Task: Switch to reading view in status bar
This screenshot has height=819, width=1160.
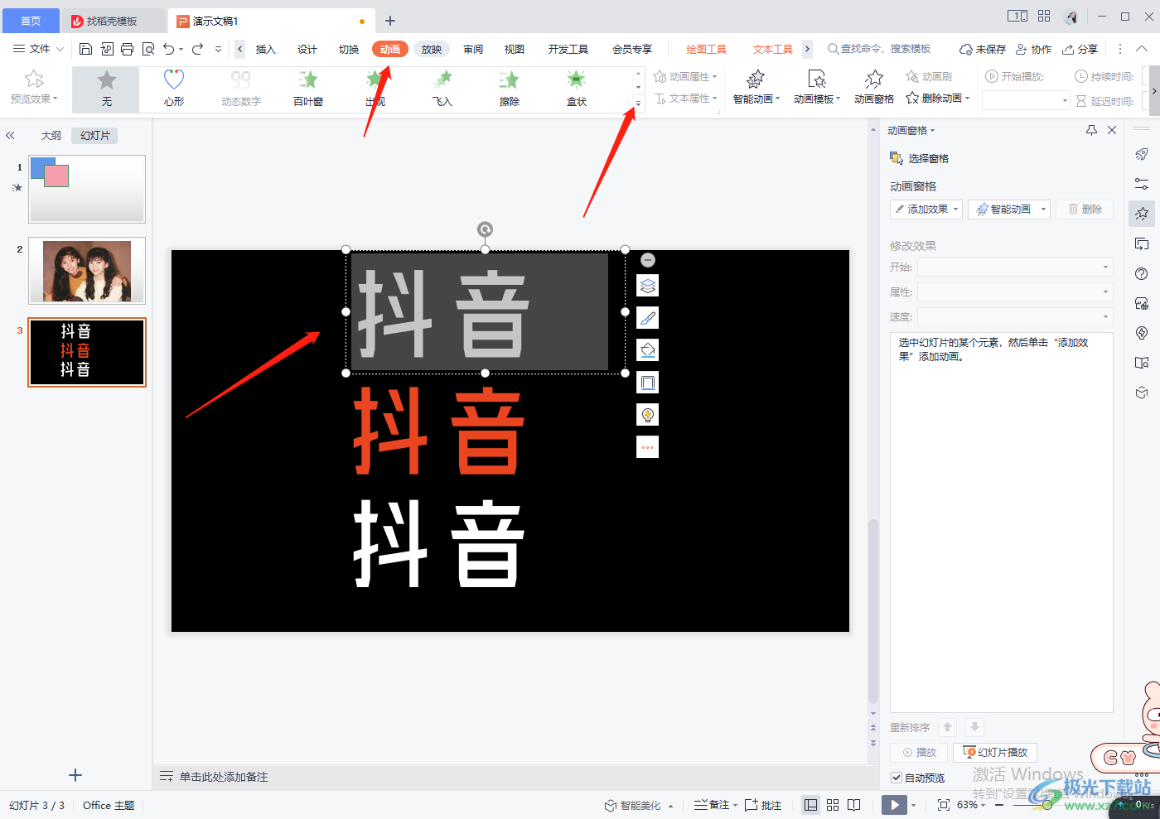Action: click(854, 805)
